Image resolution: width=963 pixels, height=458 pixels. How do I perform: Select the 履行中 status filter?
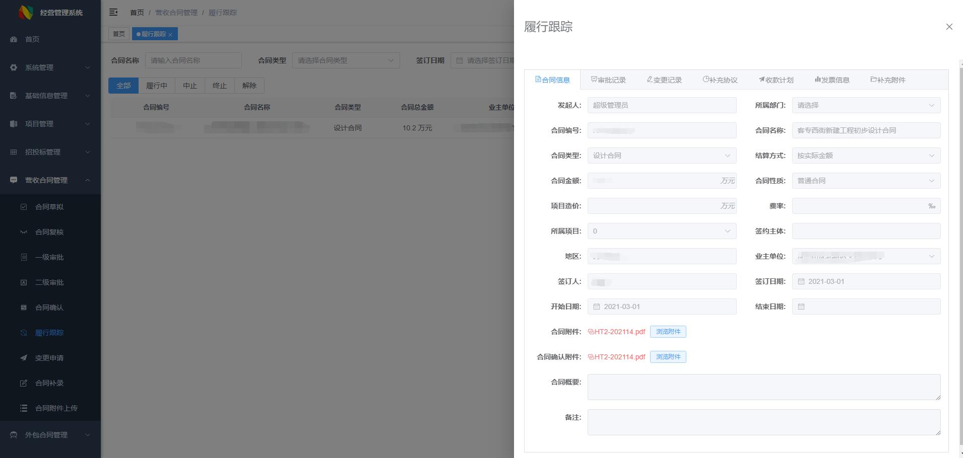coord(157,86)
